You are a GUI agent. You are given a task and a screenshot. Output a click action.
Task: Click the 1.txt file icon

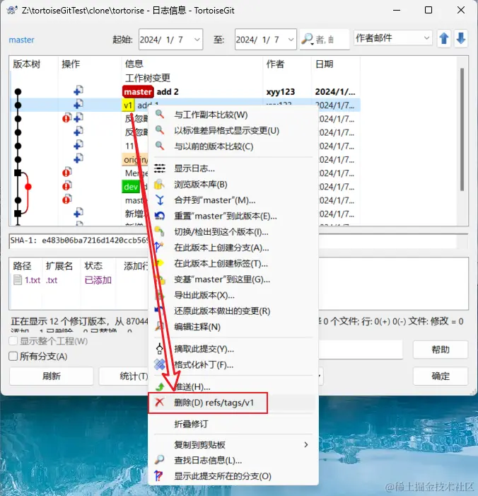(x=18, y=280)
